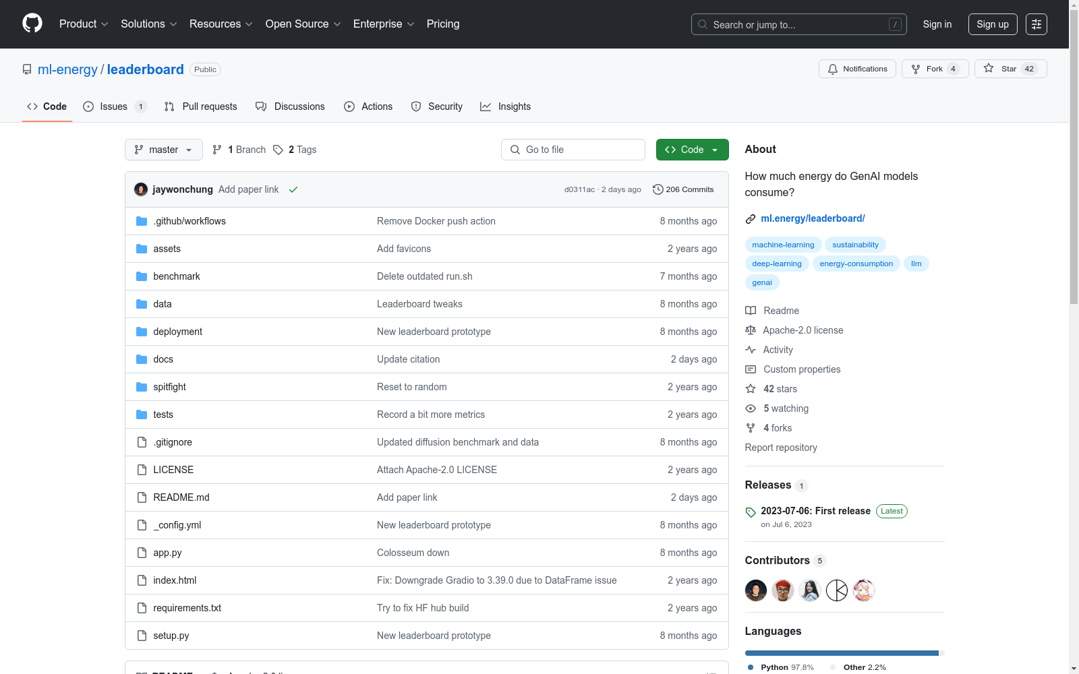The width and height of the screenshot is (1079, 674).
Task: Click the star icon to star repository
Action: click(989, 68)
